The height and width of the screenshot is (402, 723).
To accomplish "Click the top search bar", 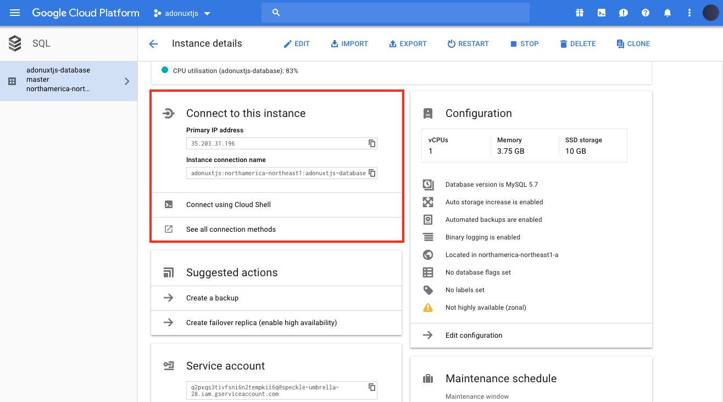I will pyautogui.click(x=395, y=12).
